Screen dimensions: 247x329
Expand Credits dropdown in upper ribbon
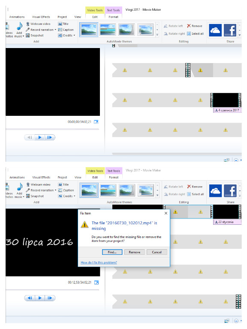tap(74, 35)
